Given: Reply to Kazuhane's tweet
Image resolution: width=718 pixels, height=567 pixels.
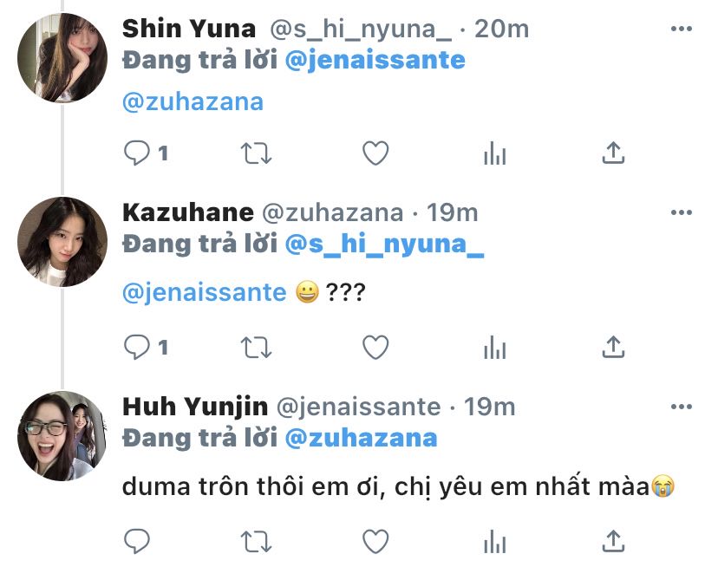Looking at the screenshot, I should (x=137, y=348).
